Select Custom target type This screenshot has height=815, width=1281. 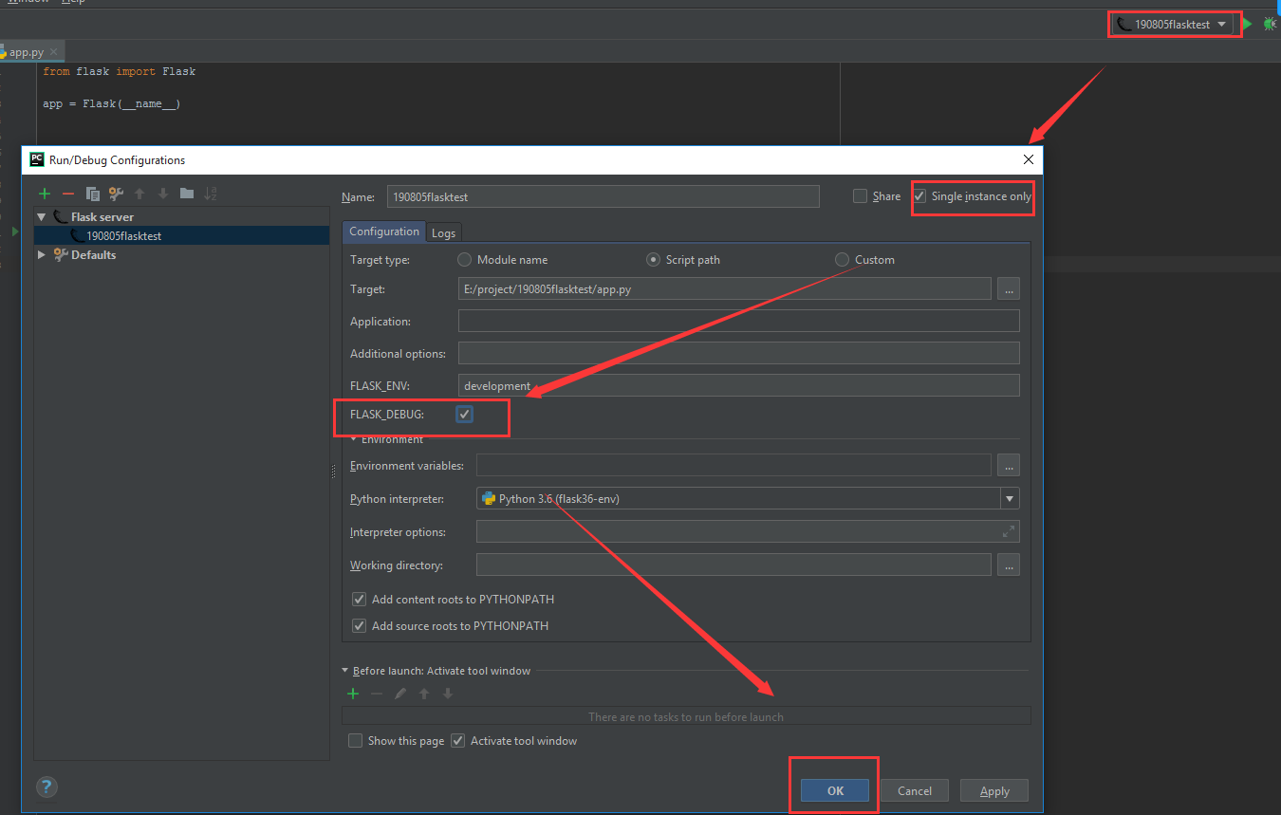click(x=842, y=260)
